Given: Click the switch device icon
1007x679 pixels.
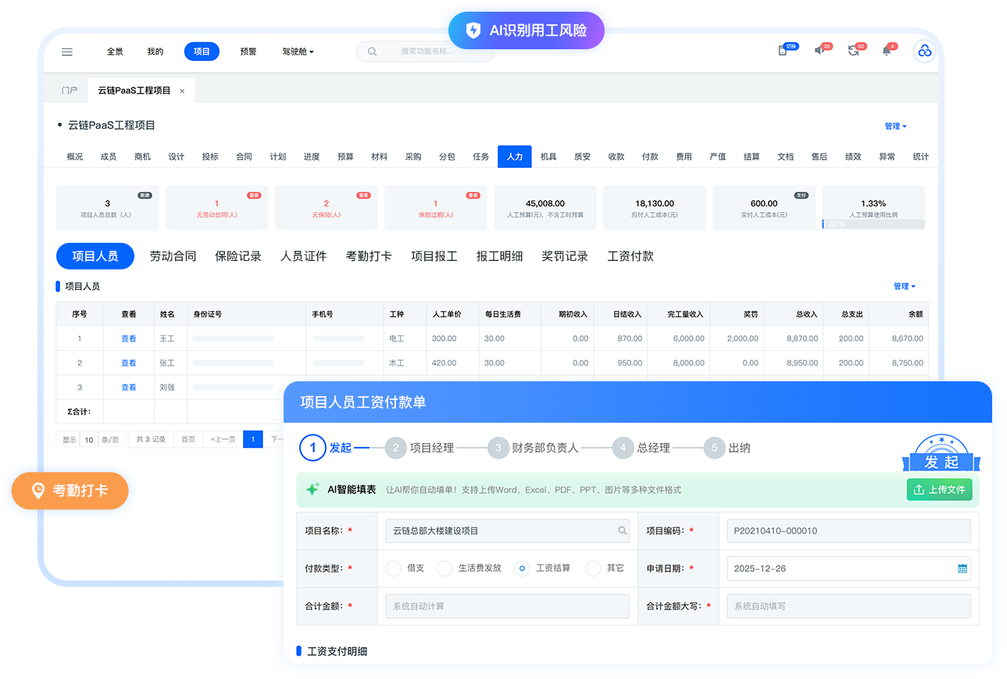Looking at the screenshot, I should click(782, 51).
